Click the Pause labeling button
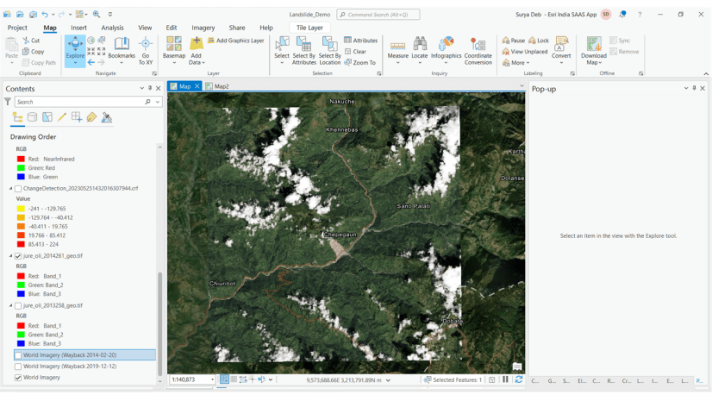 514,41
